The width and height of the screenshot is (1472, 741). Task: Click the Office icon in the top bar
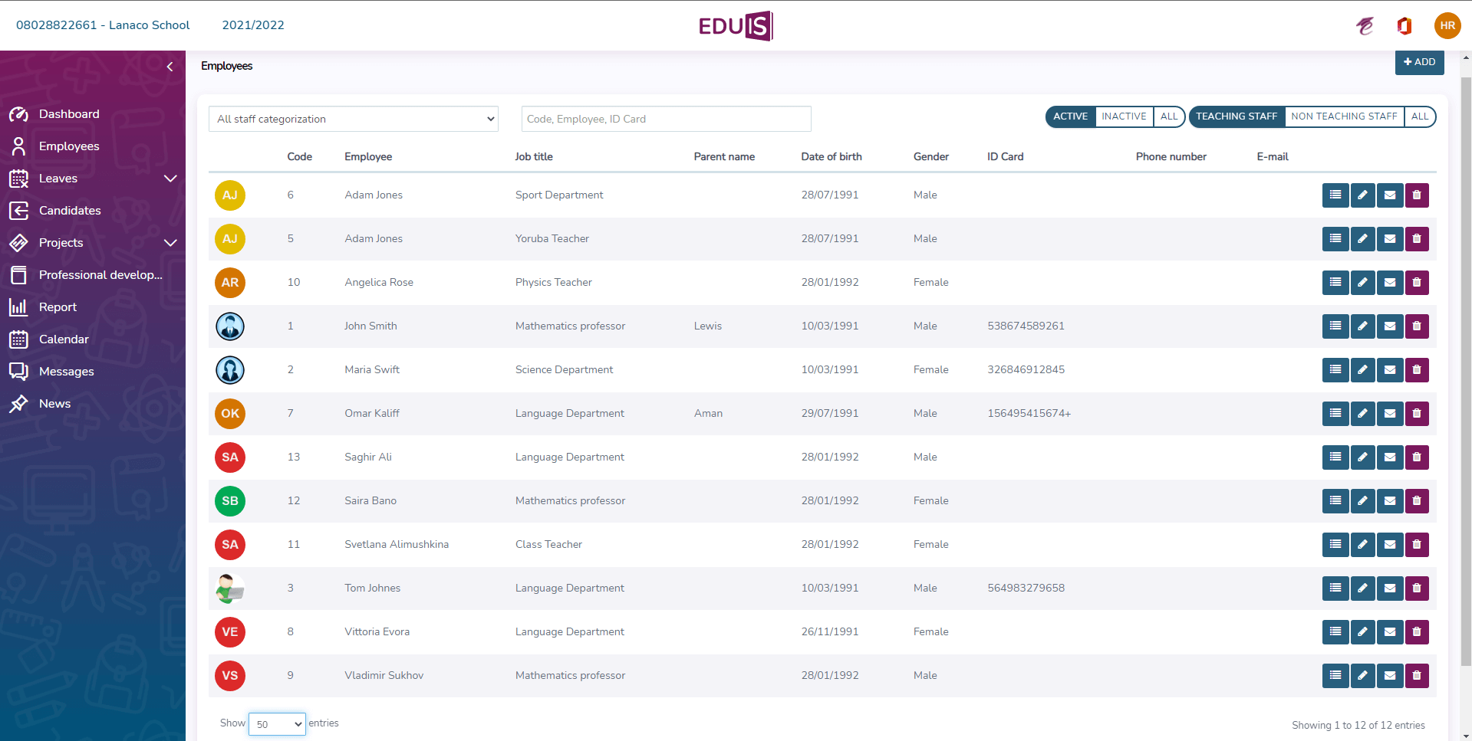pyautogui.click(x=1404, y=26)
